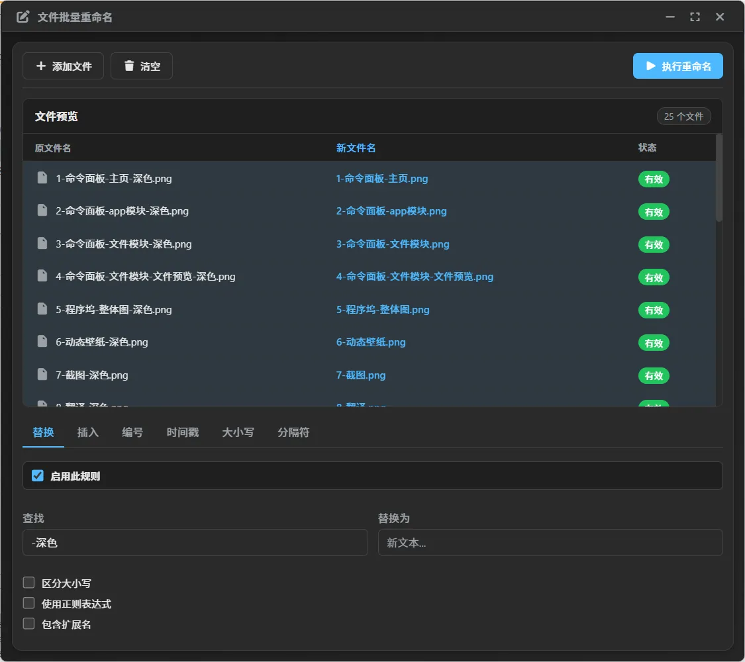Click file icon for 7-截图-深色.png
This screenshot has height=662, width=745.
point(42,375)
